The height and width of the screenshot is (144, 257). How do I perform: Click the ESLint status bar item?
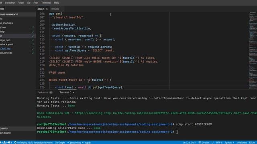point(253,142)
